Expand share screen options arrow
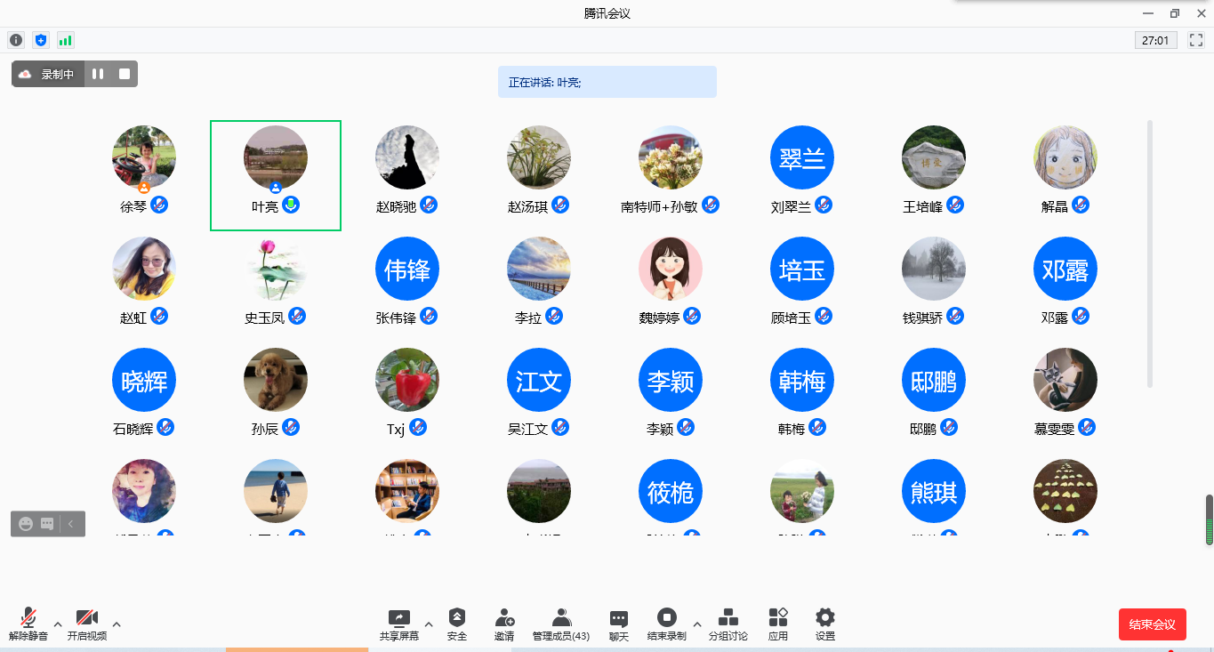This screenshot has width=1214, height=652. coord(429,624)
